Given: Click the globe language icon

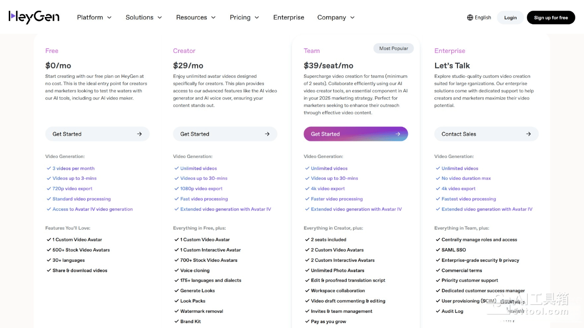Looking at the screenshot, I should (x=470, y=17).
